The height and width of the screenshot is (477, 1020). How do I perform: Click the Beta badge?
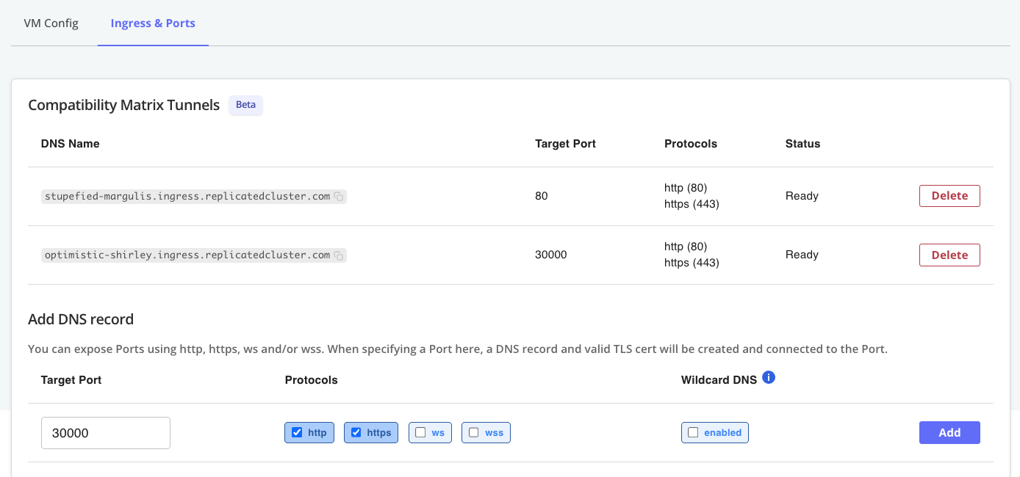245,105
